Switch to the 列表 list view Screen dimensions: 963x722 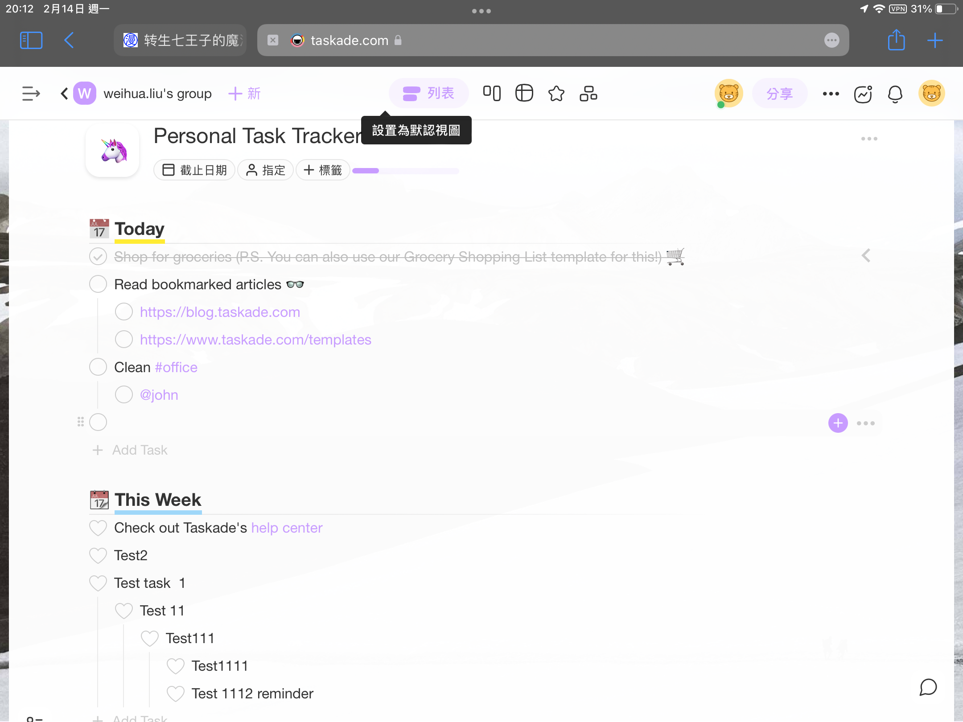point(428,94)
